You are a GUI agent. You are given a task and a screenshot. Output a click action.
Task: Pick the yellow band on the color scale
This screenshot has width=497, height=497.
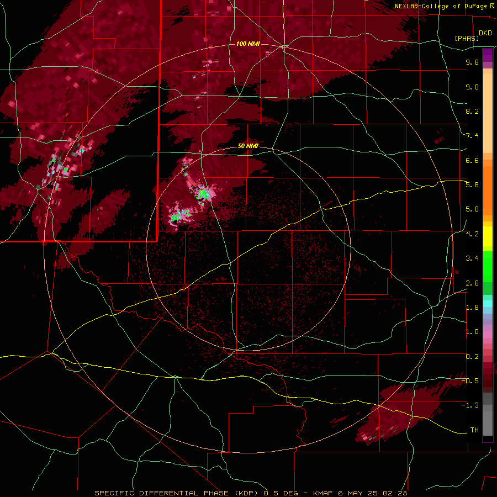[488, 236]
